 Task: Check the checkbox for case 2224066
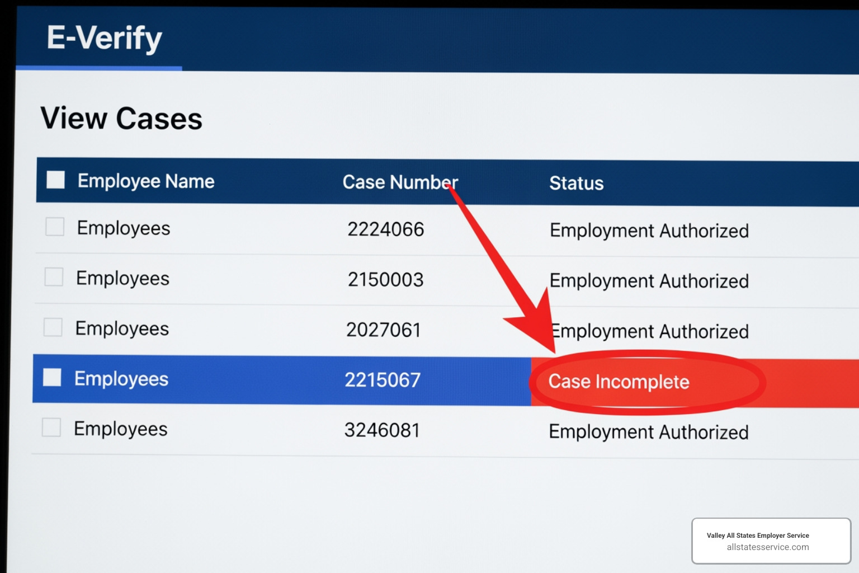(54, 227)
